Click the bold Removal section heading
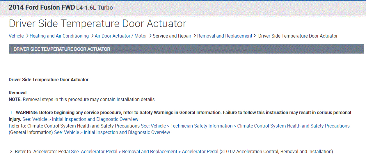This screenshot has width=366, height=168. 17,93
